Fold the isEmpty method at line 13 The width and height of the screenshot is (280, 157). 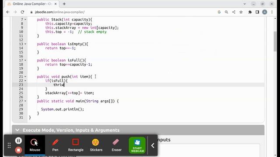click(25, 44)
